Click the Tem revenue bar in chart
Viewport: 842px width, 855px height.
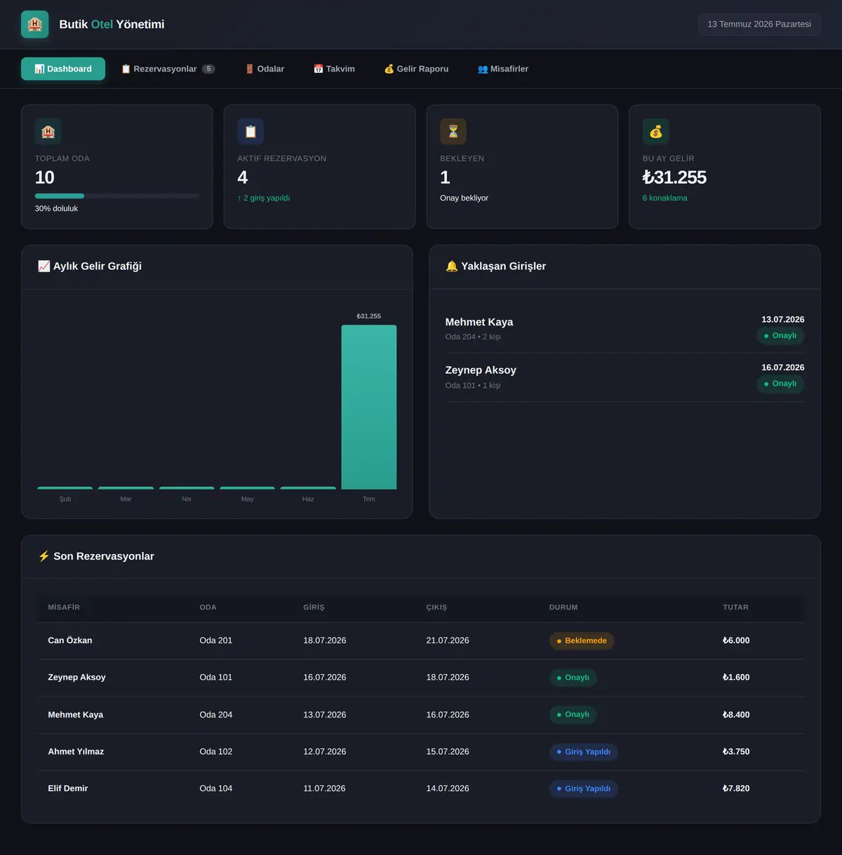point(369,407)
